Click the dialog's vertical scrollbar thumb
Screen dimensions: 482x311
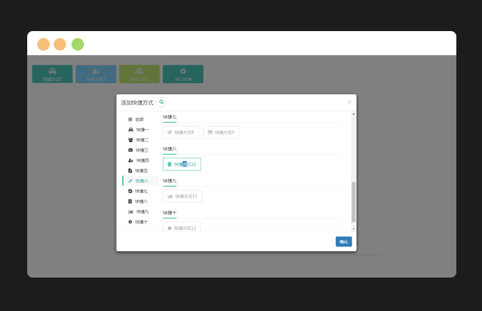click(x=354, y=202)
